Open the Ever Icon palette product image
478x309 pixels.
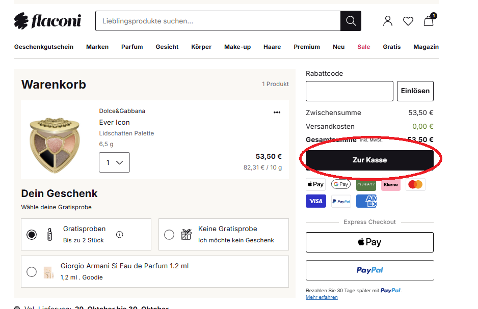(55, 145)
